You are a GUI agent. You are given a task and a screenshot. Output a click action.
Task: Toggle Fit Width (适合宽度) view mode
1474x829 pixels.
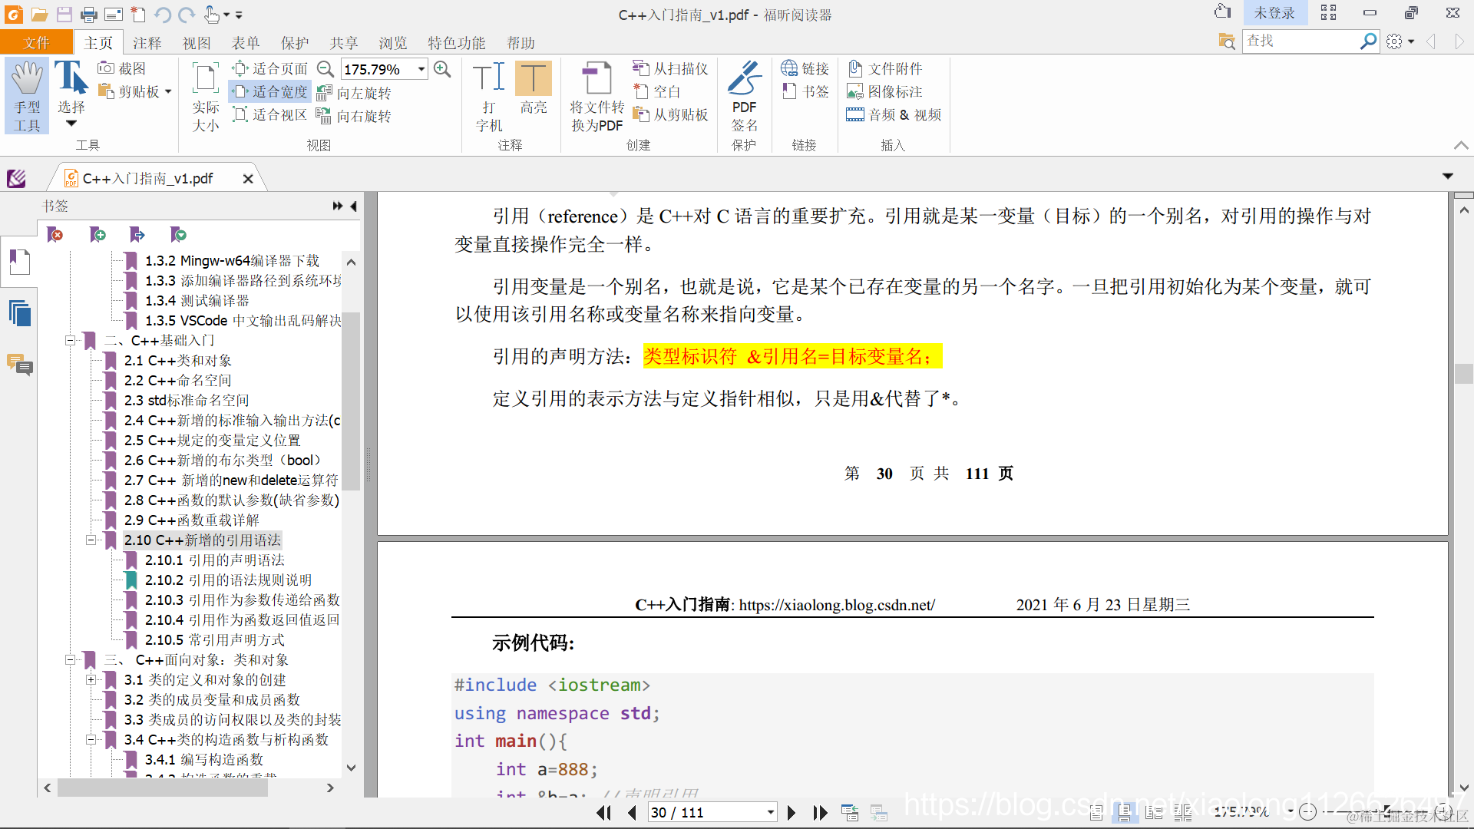pyautogui.click(x=271, y=91)
